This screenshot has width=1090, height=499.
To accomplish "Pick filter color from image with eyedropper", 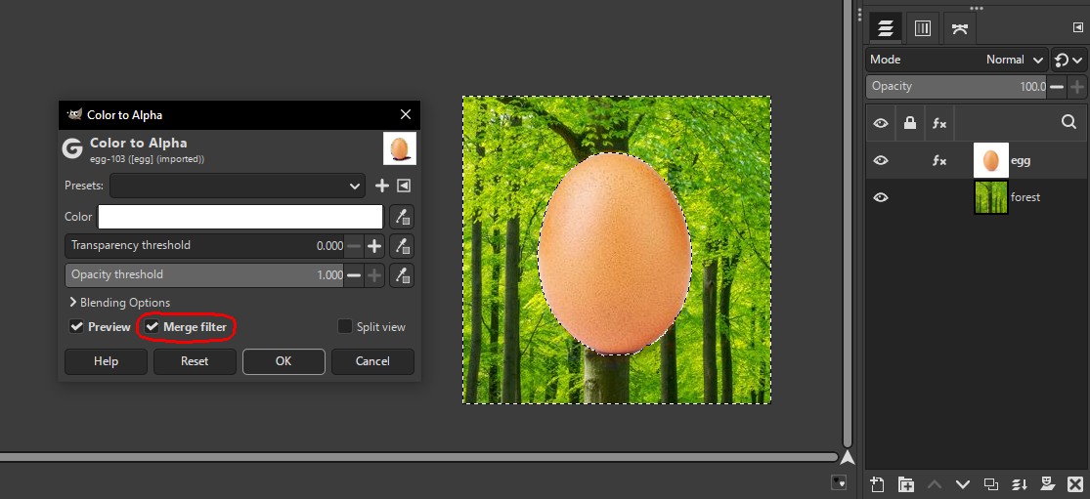I will pyautogui.click(x=402, y=217).
